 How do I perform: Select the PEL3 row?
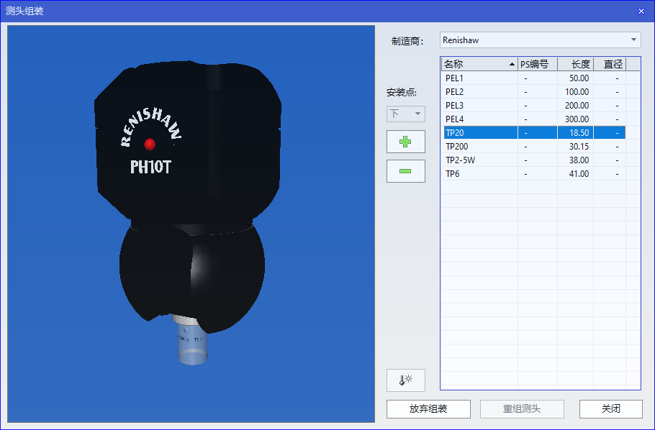[x=533, y=106]
